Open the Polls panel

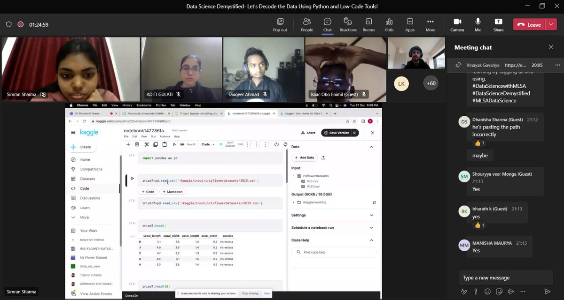pyautogui.click(x=389, y=25)
